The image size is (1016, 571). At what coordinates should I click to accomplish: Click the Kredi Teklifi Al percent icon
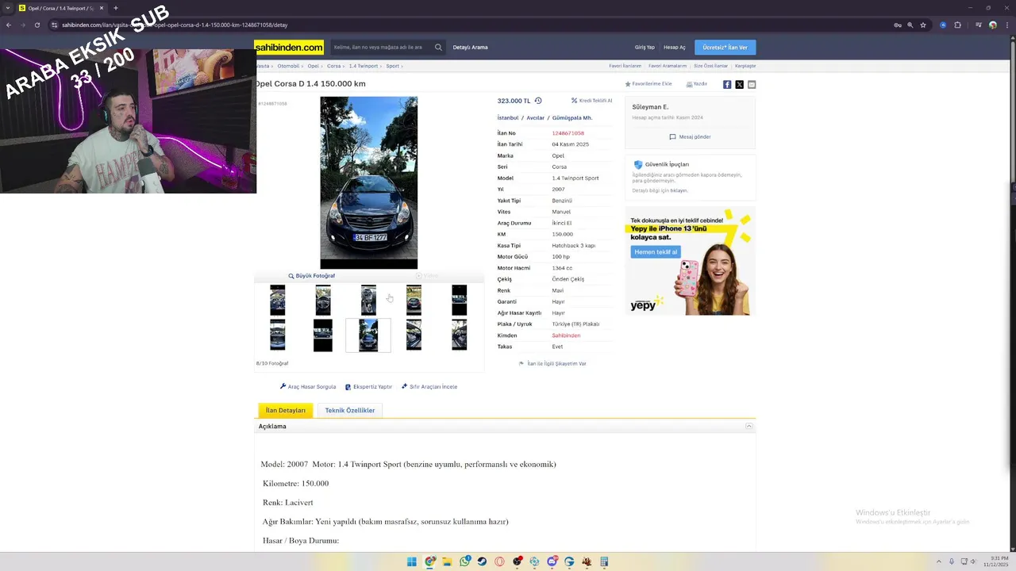575,101
